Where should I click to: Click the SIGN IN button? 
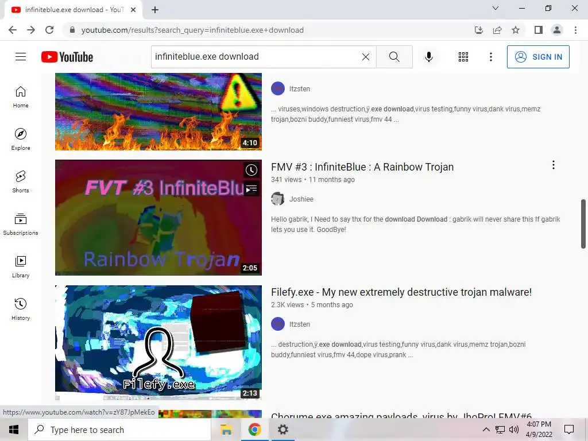pos(538,57)
